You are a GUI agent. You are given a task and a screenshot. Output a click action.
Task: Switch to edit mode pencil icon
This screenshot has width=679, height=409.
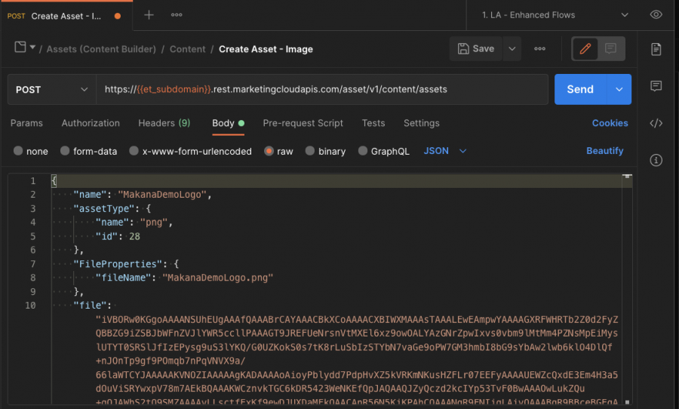585,48
